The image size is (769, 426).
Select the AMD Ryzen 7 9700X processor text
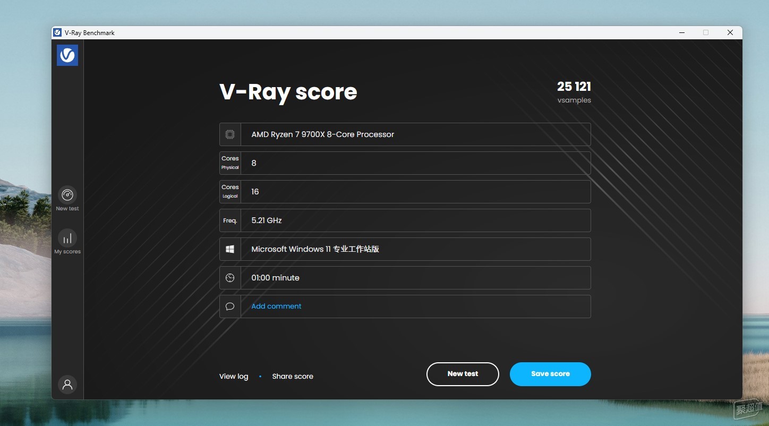[323, 134]
